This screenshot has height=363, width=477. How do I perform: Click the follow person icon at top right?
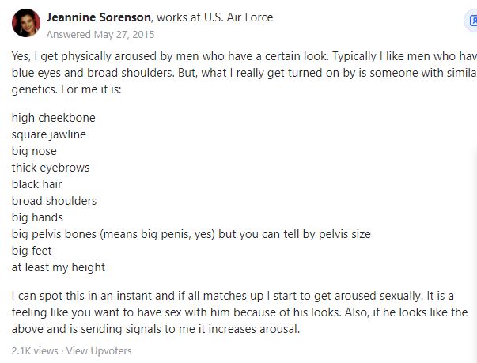click(x=471, y=22)
